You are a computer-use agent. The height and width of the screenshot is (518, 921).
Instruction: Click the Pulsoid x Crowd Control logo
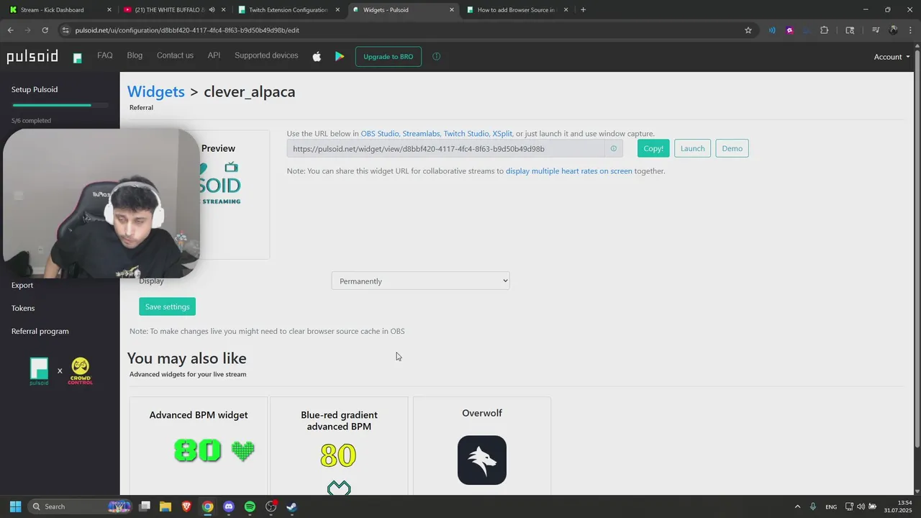coord(61,371)
